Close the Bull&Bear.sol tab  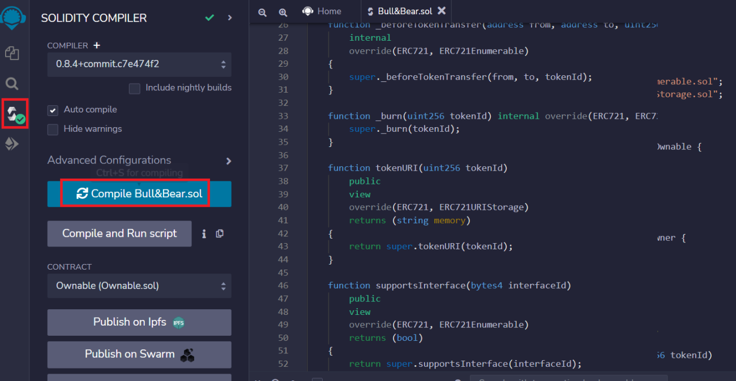tap(442, 11)
